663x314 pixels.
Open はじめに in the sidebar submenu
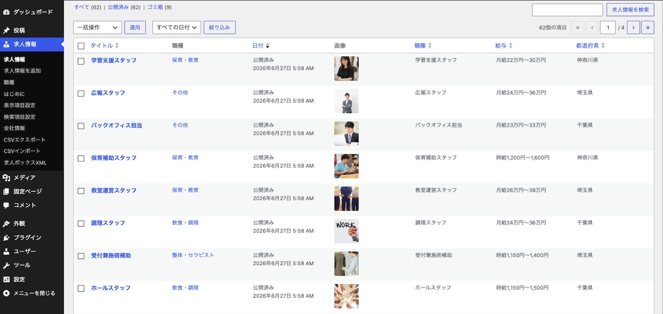point(14,93)
